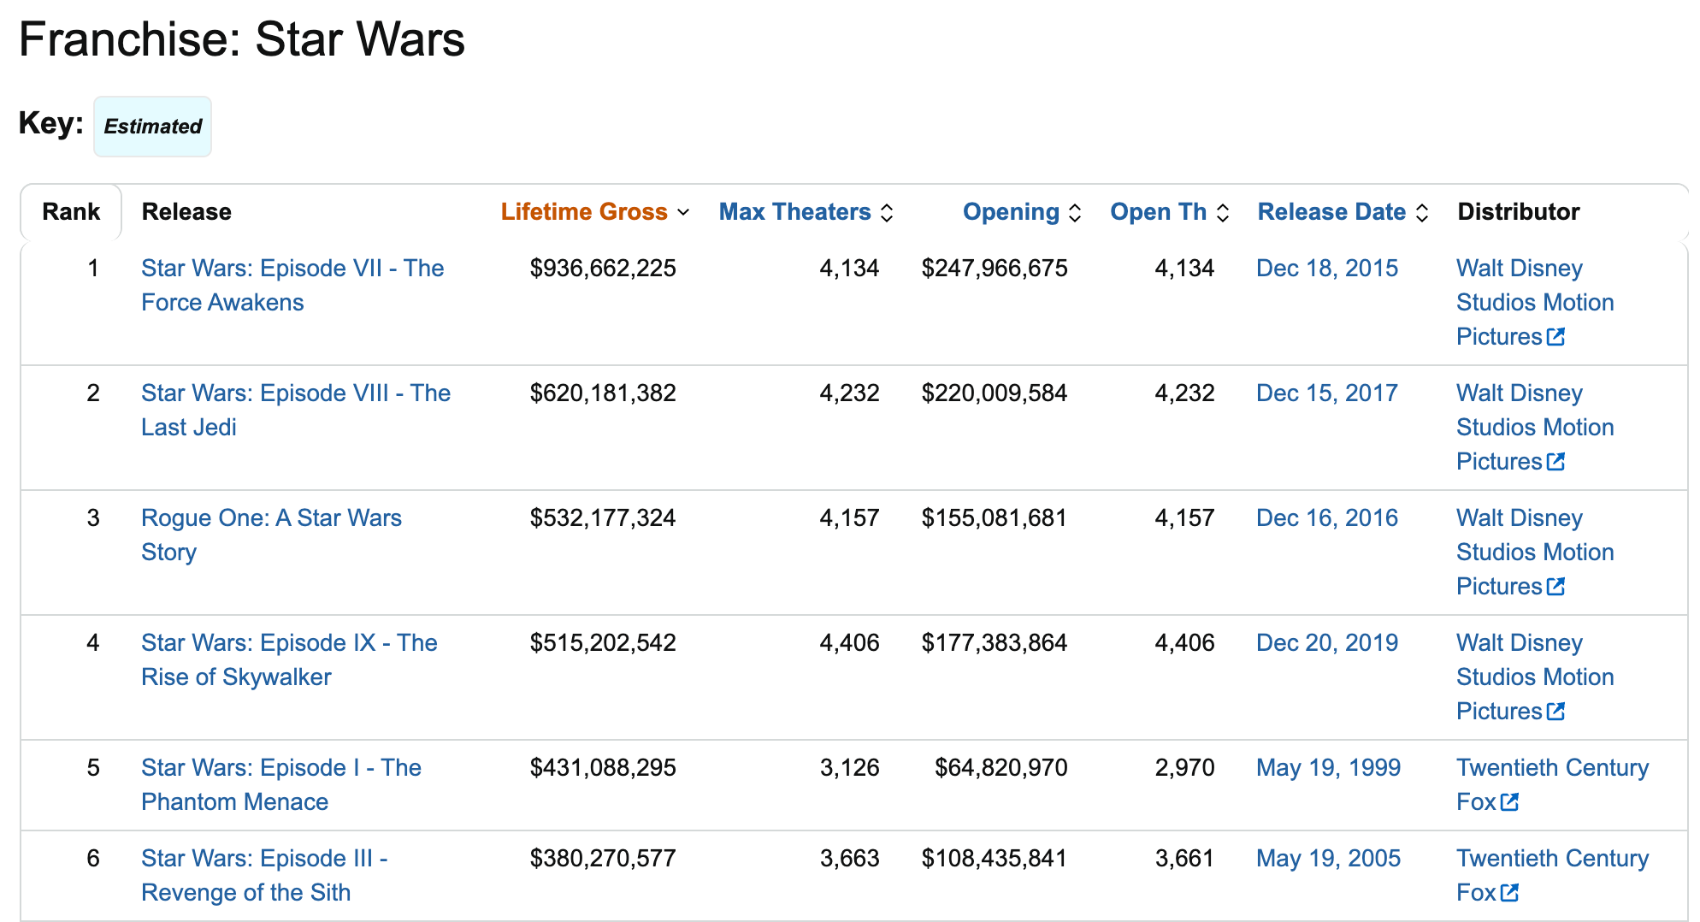Image resolution: width=1700 pixels, height=922 pixels.
Task: Click lifetime gross $431,088,295
Action: (x=603, y=768)
